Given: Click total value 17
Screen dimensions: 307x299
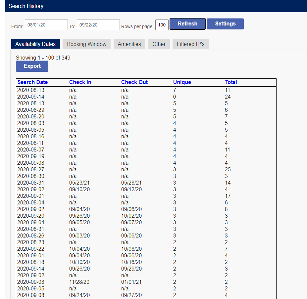Looking at the screenshot, I should 228,196.
